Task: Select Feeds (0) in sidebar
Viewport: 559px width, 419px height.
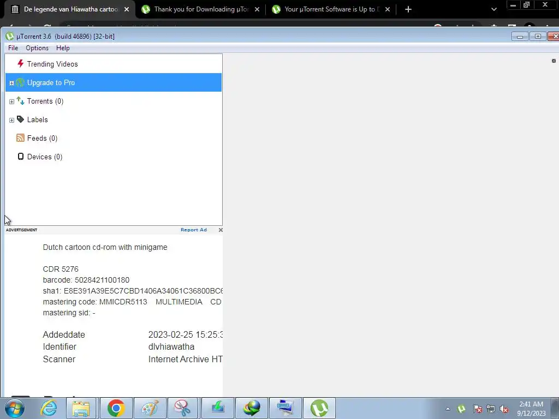Action: (x=114, y=138)
